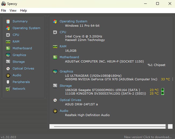Click the Operating System Windows flag sidebar icon
The width and height of the screenshot is (175, 139).
coord(8,28)
